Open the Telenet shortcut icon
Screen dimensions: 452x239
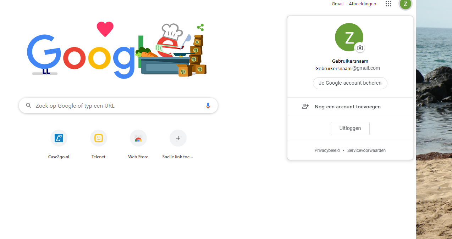click(x=99, y=138)
